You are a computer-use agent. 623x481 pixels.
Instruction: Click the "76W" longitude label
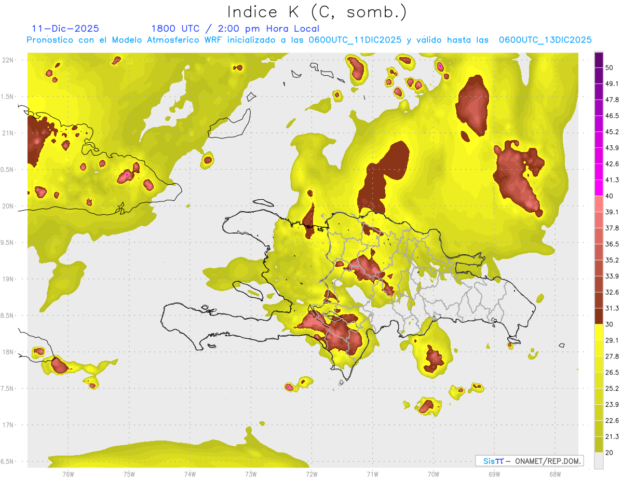click(x=68, y=475)
